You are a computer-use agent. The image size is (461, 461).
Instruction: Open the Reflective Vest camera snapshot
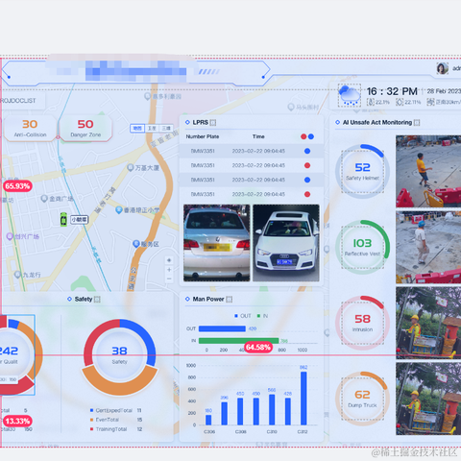(x=428, y=247)
